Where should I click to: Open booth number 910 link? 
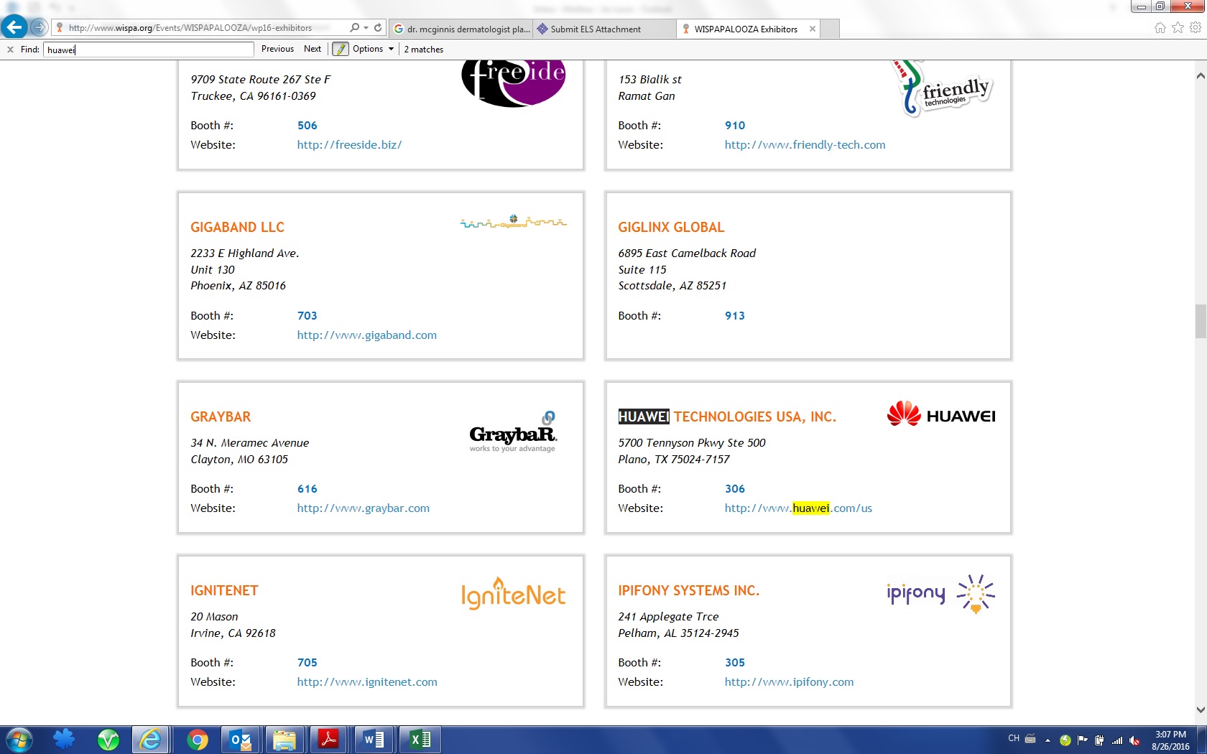click(x=735, y=125)
